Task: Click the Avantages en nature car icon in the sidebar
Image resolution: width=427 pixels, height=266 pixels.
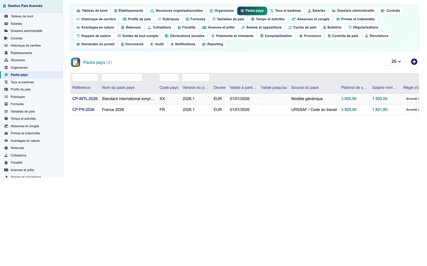Action: [x=6, y=141]
